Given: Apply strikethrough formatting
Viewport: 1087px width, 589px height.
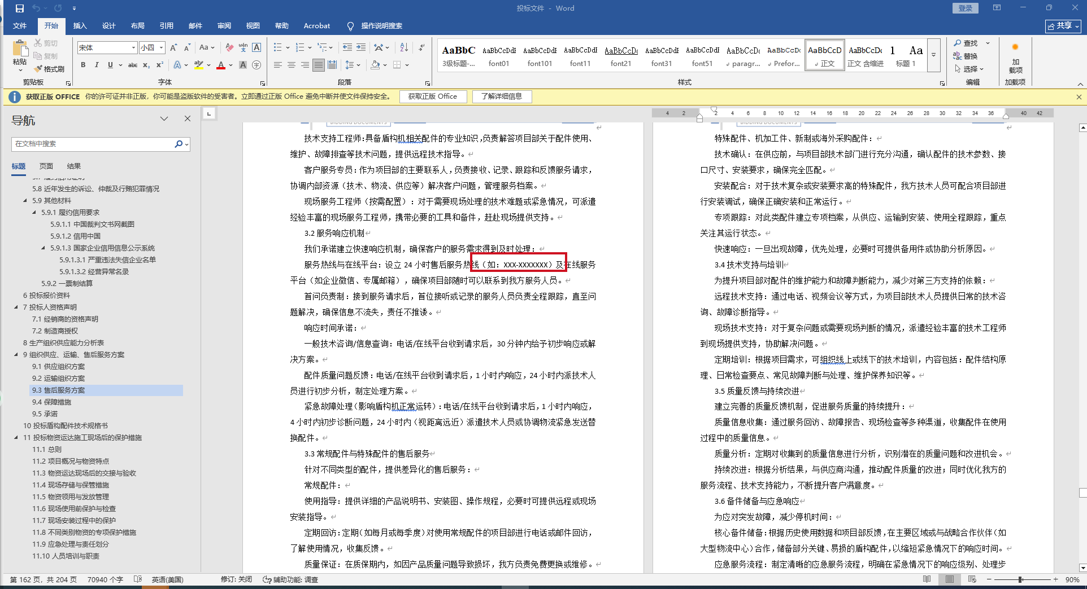Looking at the screenshot, I should (x=133, y=65).
